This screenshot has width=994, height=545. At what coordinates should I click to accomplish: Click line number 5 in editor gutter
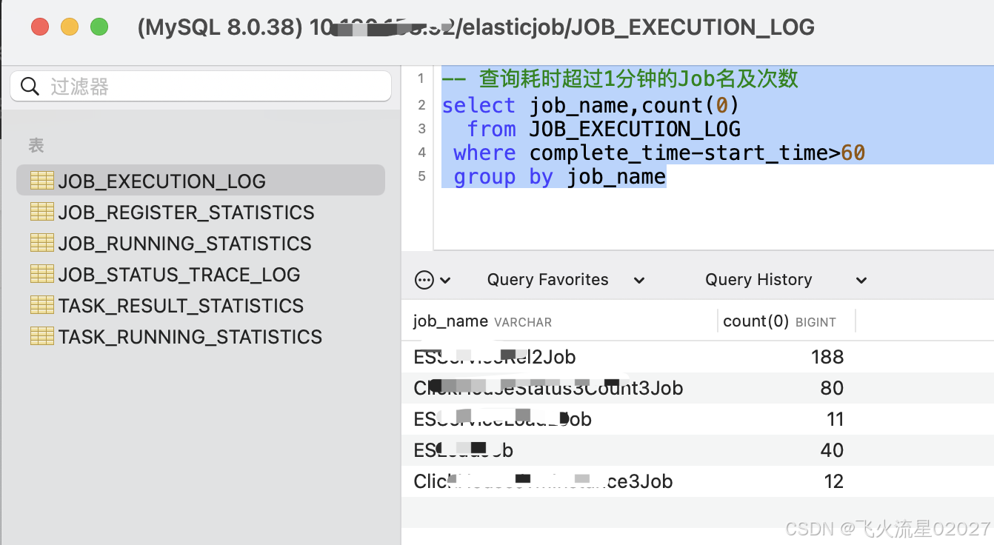(421, 176)
